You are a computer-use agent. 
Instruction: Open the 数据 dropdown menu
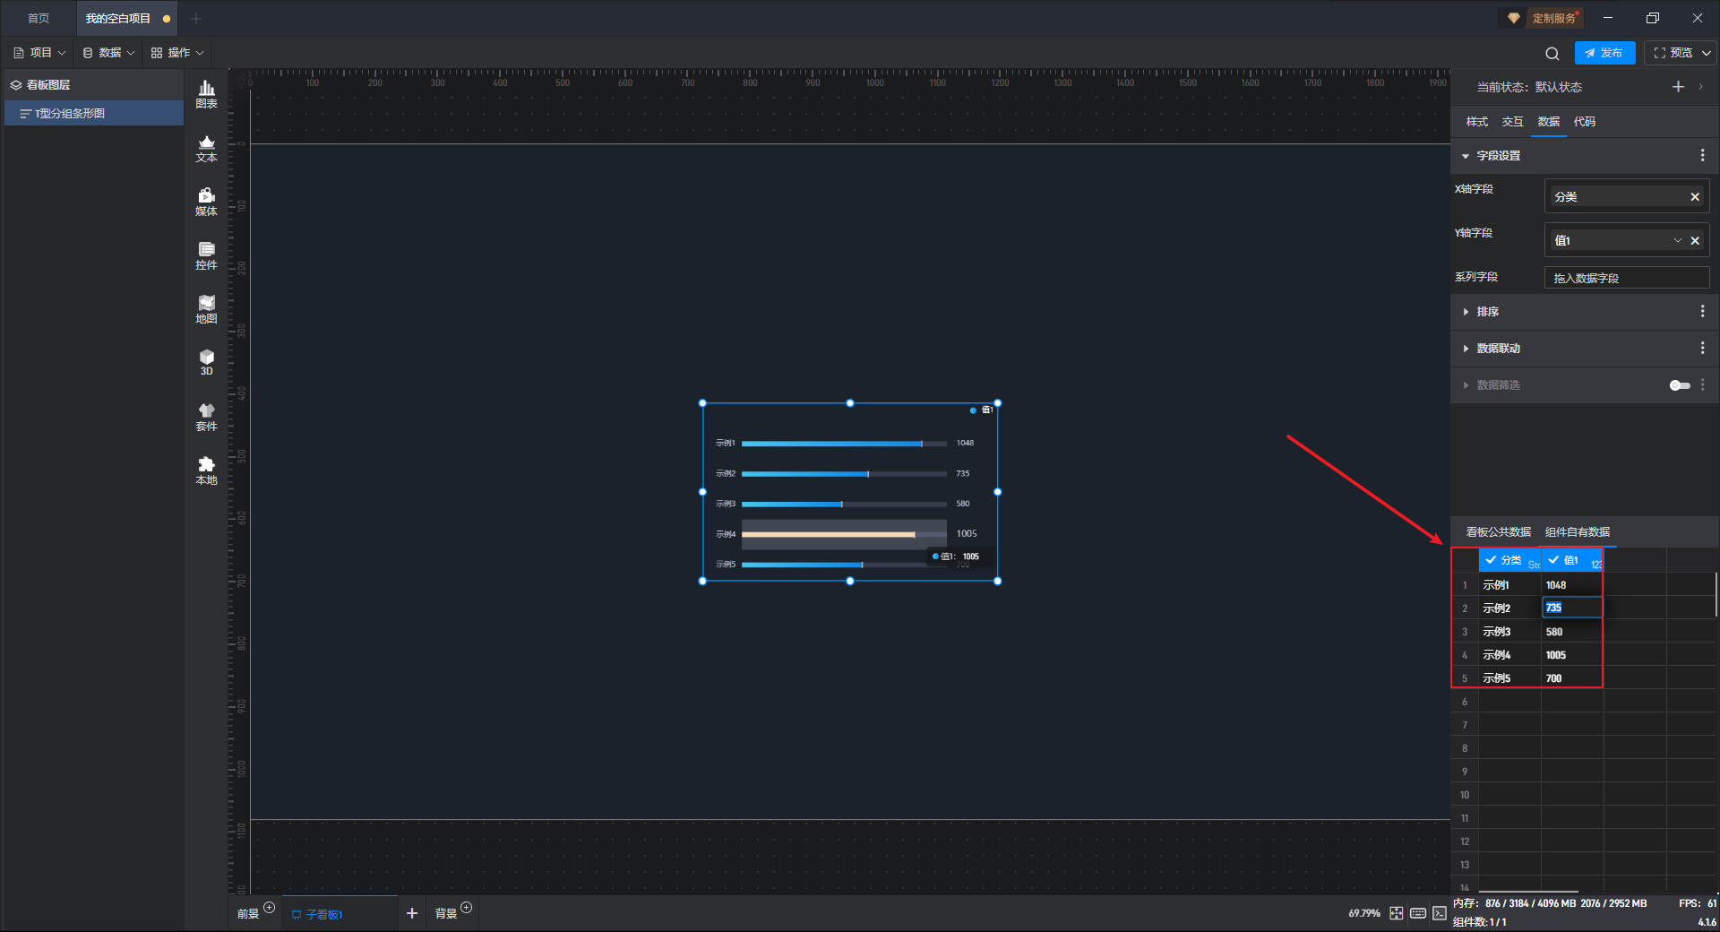click(x=108, y=53)
